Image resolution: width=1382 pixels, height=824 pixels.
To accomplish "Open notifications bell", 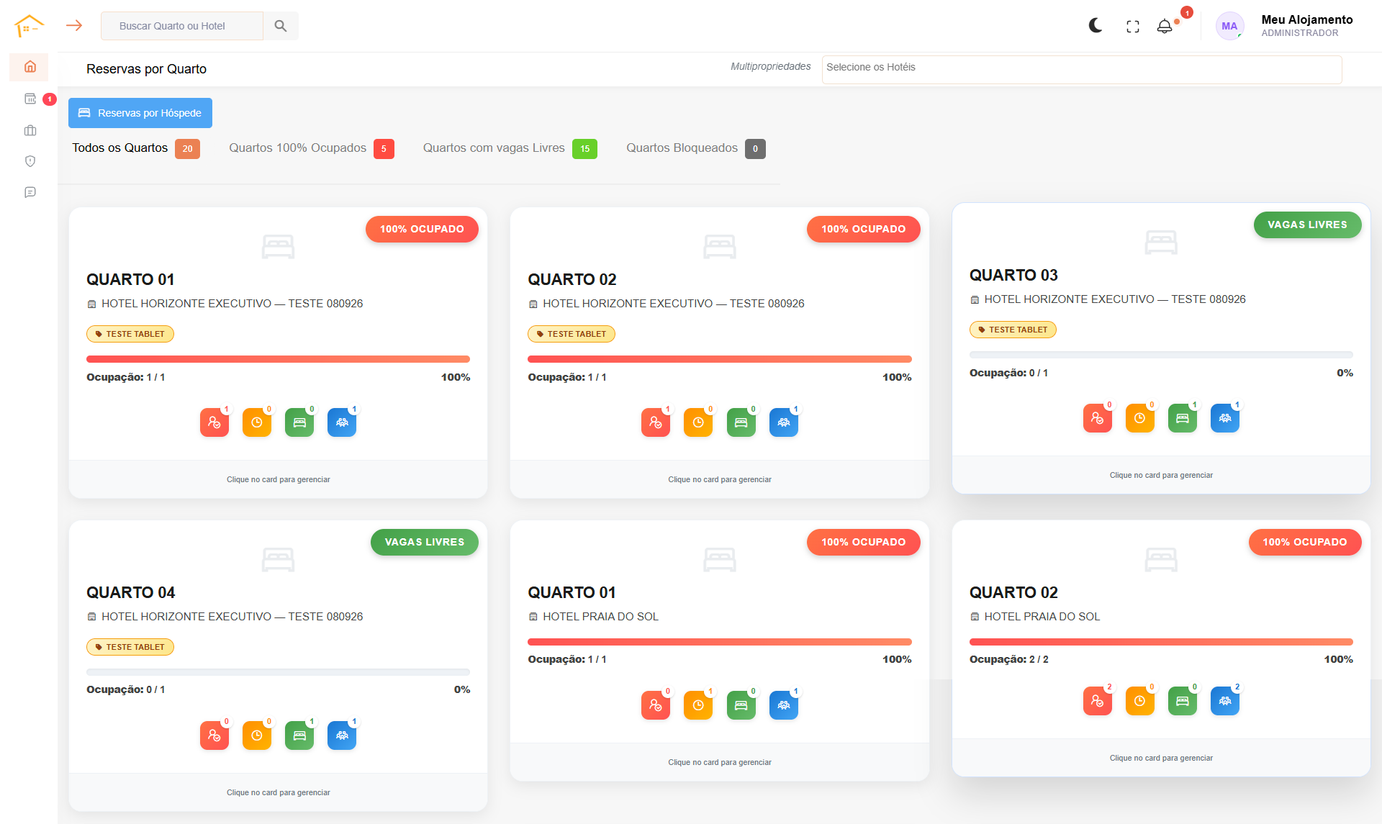I will (x=1165, y=27).
